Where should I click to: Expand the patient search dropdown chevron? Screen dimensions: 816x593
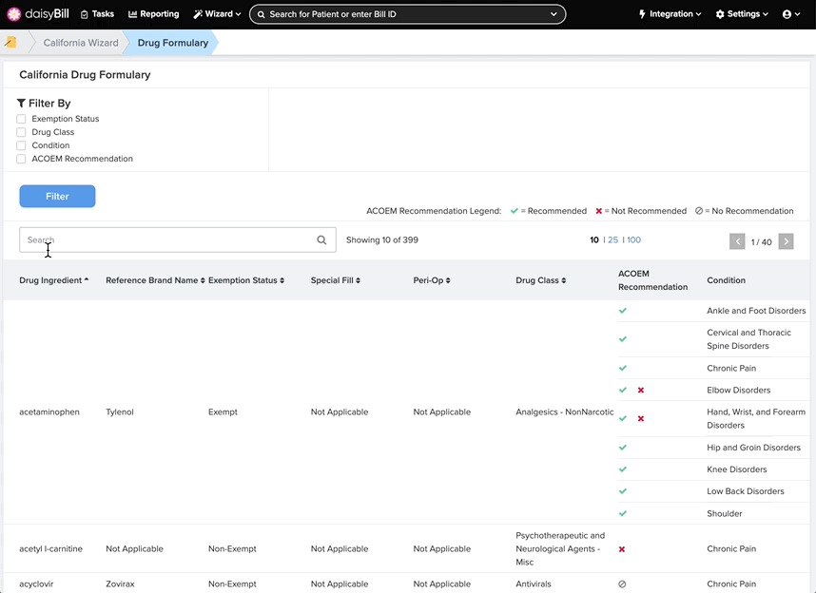pos(554,14)
